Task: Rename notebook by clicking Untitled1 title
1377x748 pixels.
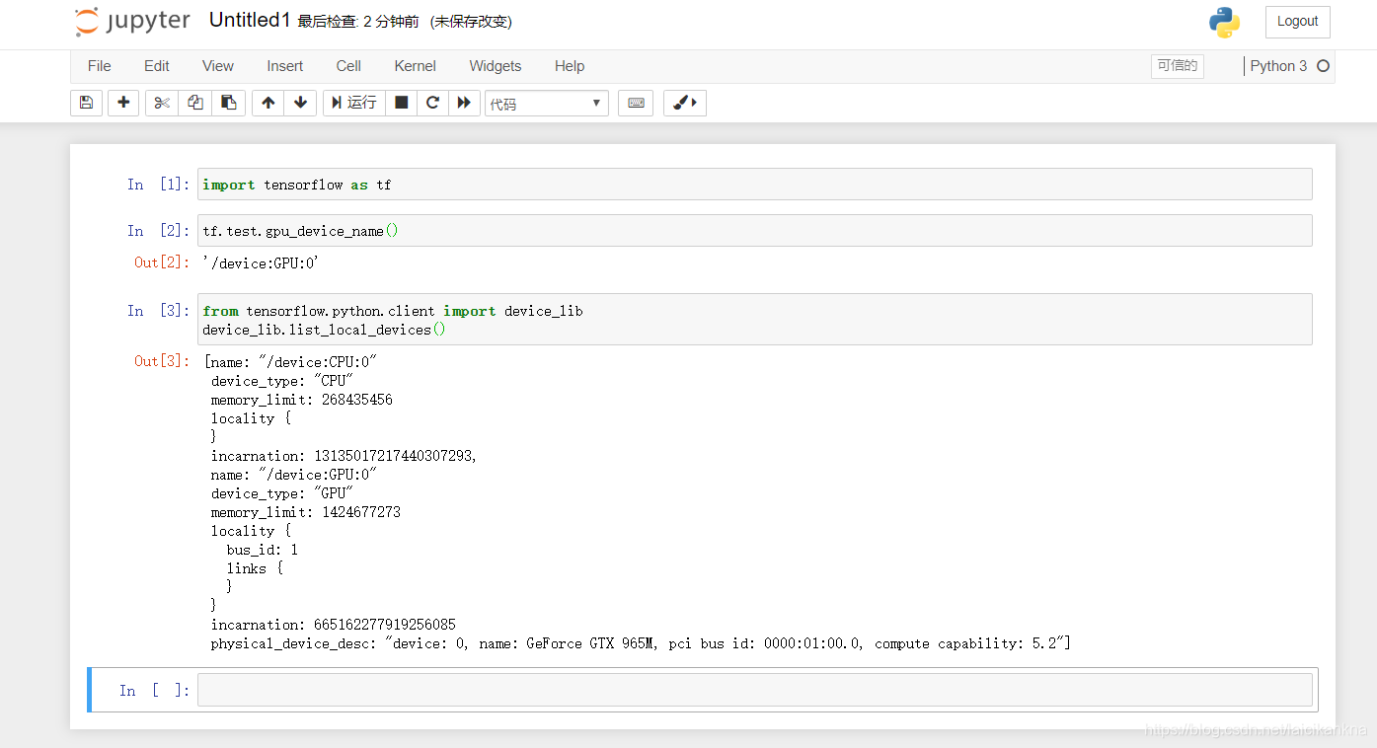Action: pyautogui.click(x=250, y=21)
